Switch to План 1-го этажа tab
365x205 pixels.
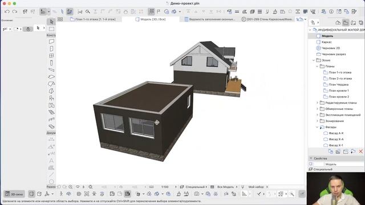93,19
